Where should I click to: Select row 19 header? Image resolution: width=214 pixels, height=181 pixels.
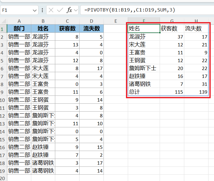(x=3, y=171)
